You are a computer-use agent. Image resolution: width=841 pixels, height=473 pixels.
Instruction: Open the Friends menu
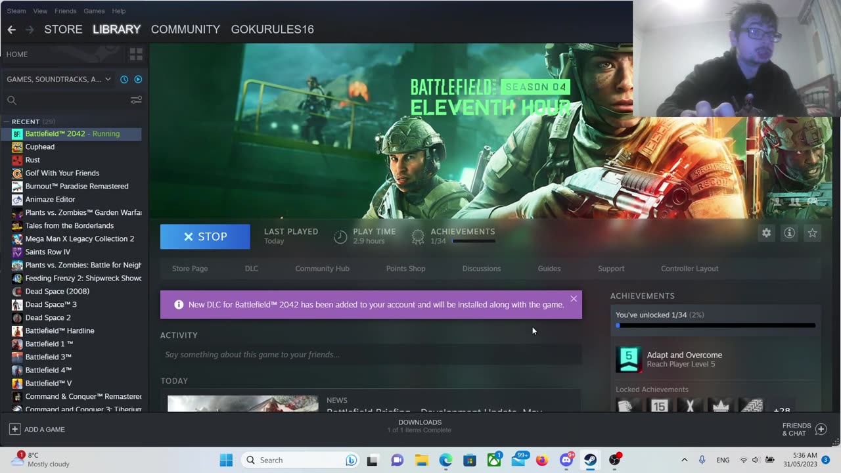pos(65,11)
